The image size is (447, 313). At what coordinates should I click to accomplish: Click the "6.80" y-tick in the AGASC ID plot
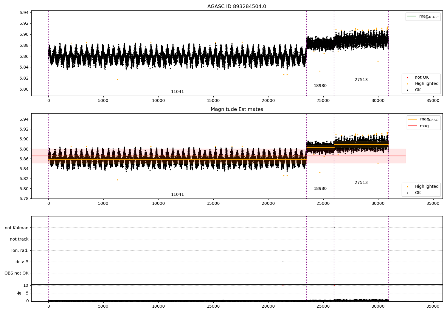point(24,89)
